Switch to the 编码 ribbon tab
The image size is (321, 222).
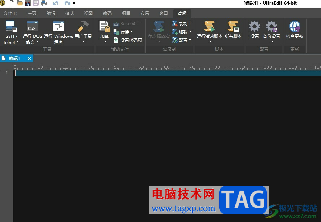click(x=107, y=13)
